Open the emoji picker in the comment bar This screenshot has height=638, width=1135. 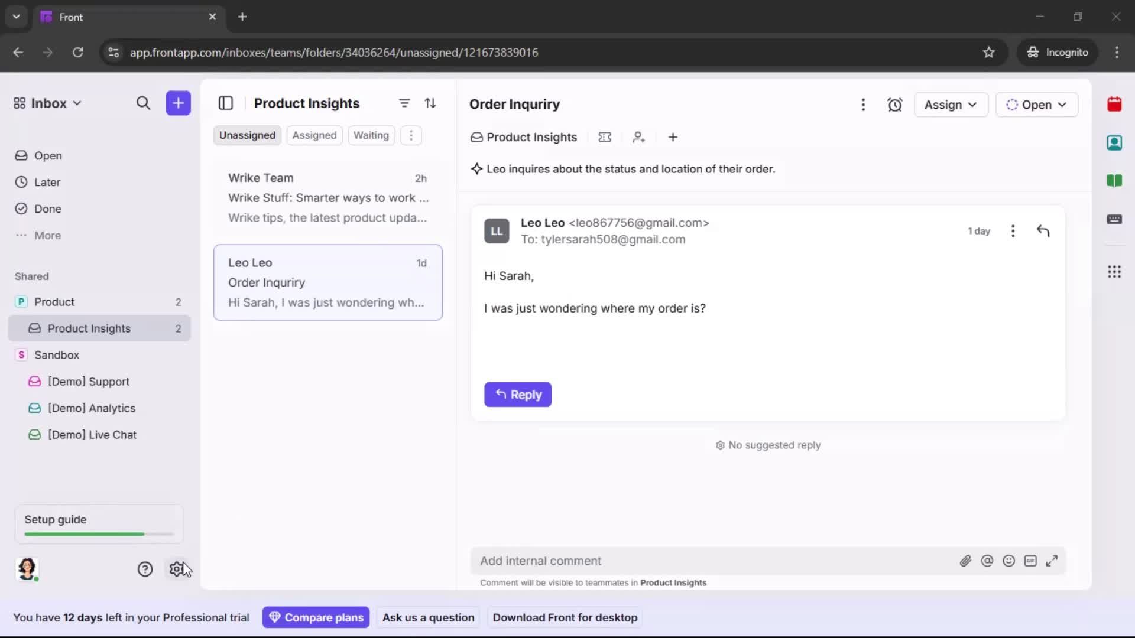tap(1009, 561)
